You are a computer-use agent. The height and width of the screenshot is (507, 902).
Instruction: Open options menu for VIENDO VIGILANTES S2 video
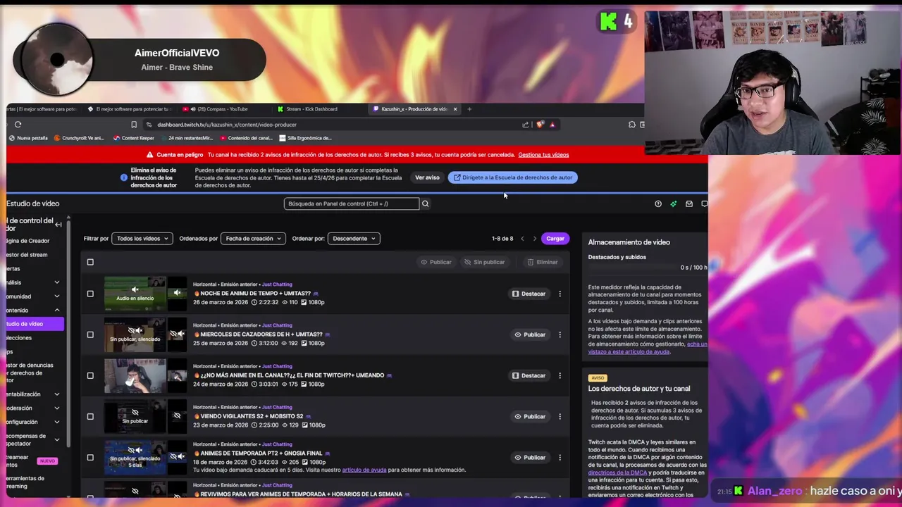tap(560, 416)
